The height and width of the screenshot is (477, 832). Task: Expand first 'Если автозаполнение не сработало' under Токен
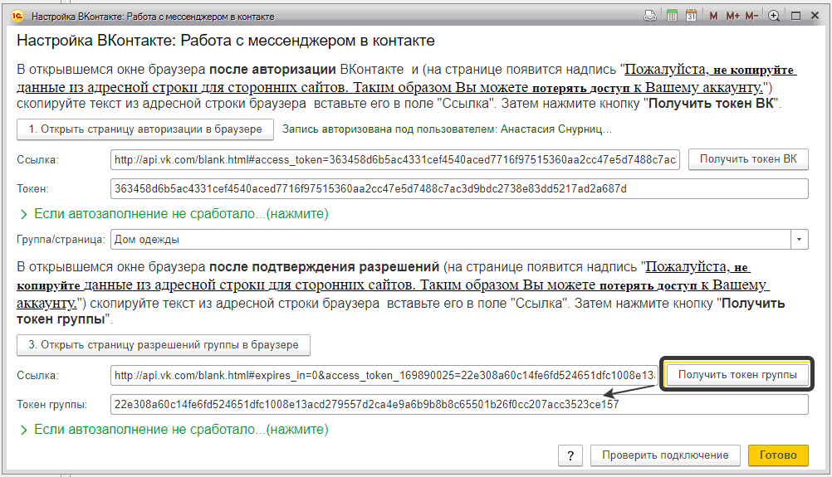tap(174, 214)
